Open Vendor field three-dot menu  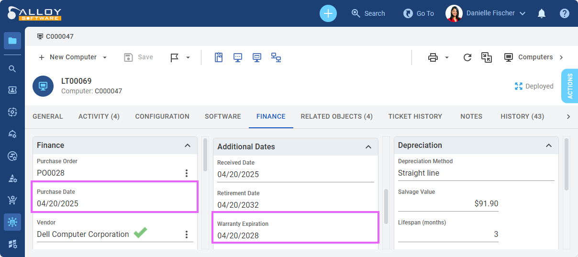pos(187,235)
